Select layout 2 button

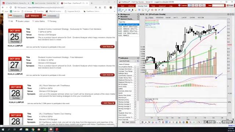[193, 5]
